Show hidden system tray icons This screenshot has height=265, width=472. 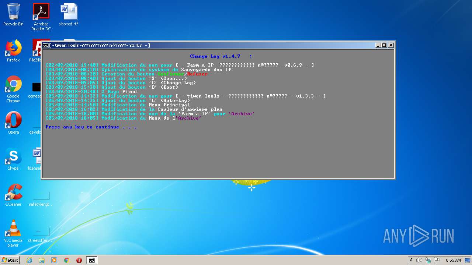[x=411, y=260]
